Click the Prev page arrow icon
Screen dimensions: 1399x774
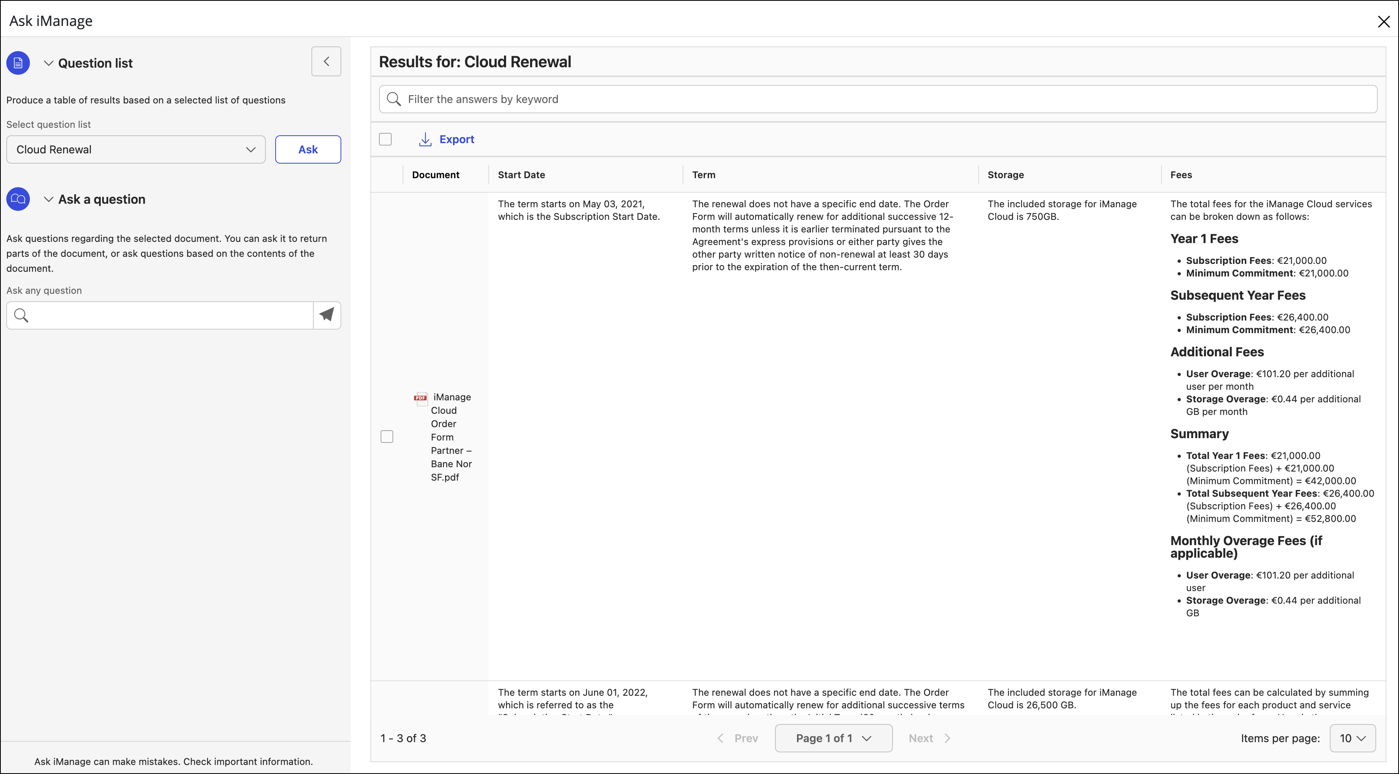721,738
